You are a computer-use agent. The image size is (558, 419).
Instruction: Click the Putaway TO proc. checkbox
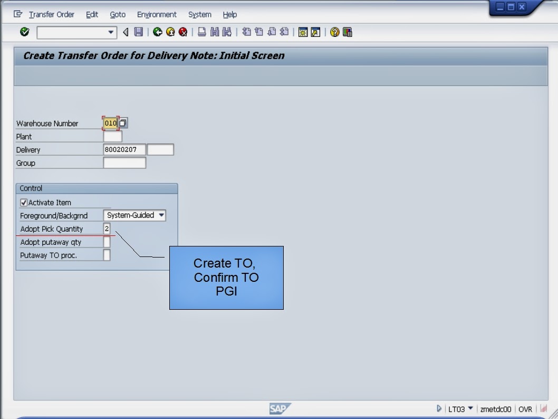107,255
